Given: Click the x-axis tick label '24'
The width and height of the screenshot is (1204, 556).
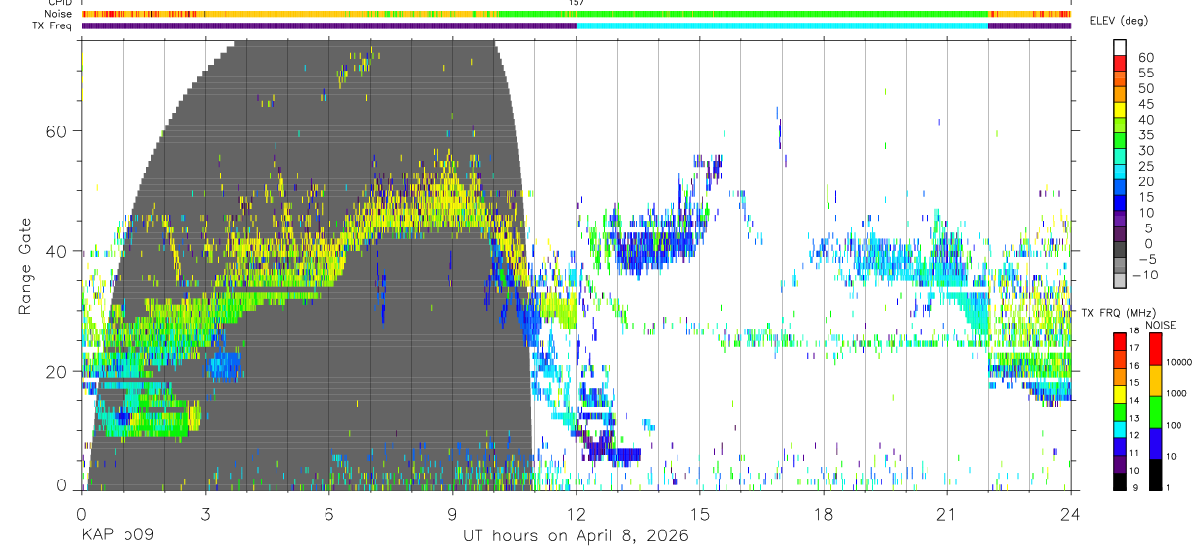Looking at the screenshot, I should [1071, 516].
